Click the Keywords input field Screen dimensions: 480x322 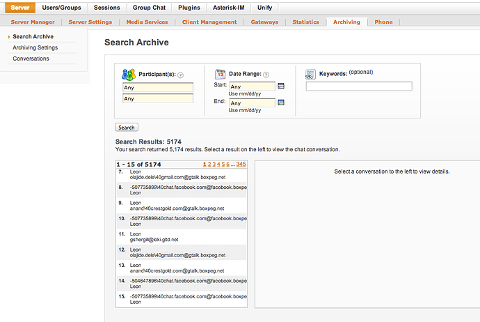point(359,86)
